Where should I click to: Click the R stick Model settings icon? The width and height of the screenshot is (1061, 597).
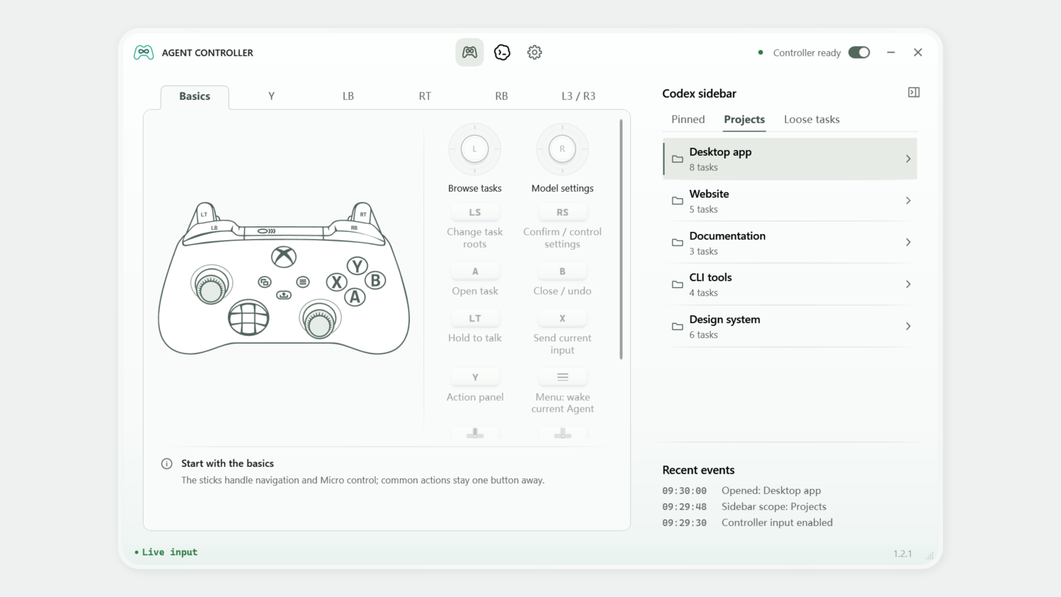562,149
